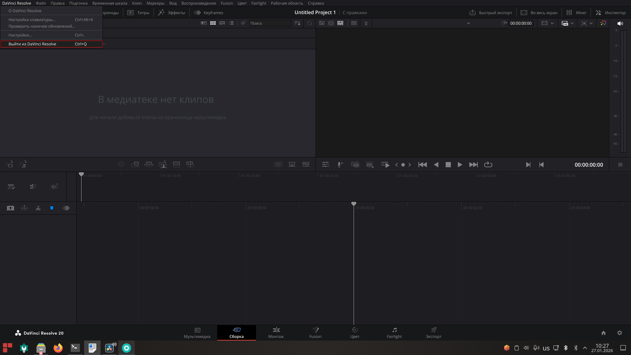The image size is (631, 355).
Task: Click the blue marker flag icon
Action: point(52,208)
